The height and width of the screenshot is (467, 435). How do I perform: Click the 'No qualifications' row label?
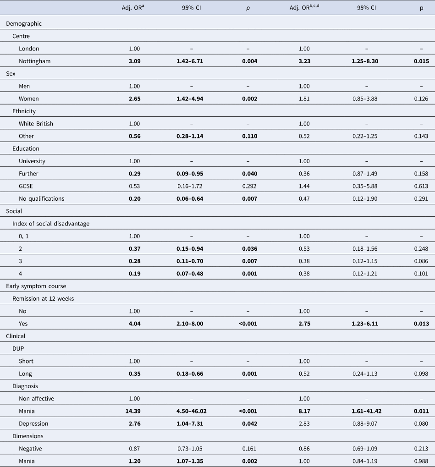pos(42,198)
